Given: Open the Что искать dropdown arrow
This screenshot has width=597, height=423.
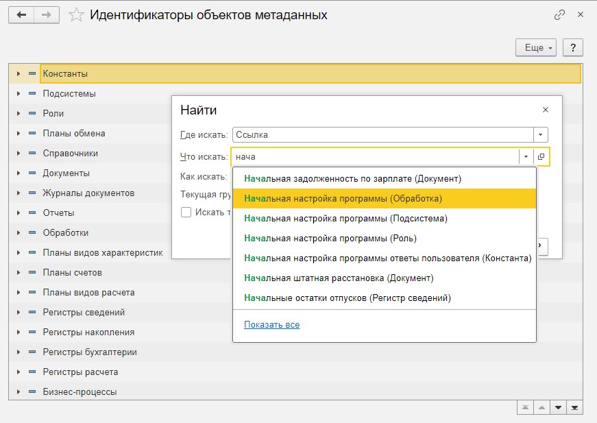Looking at the screenshot, I should coord(526,156).
